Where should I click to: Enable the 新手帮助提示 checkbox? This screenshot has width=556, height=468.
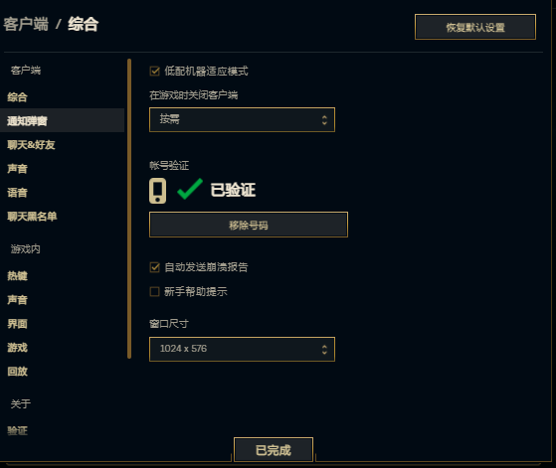pyautogui.click(x=154, y=291)
